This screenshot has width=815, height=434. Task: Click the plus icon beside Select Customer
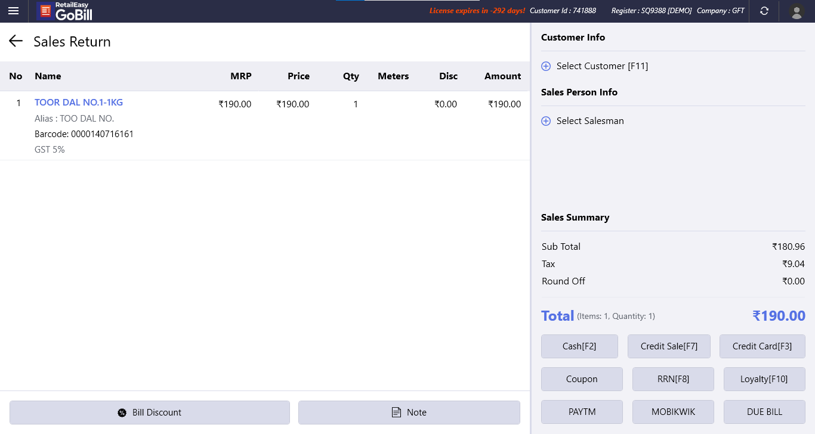coord(546,66)
